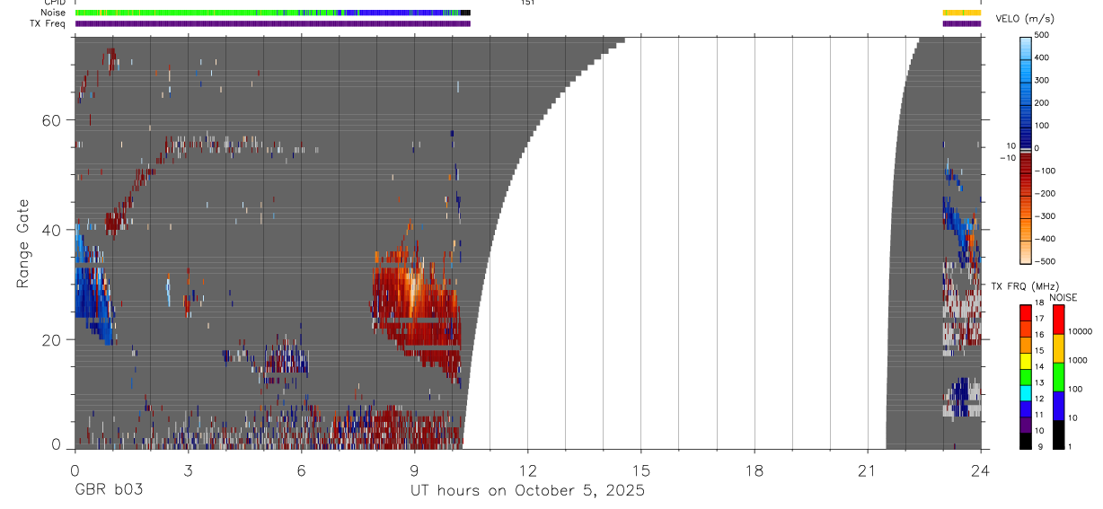Click TX FRQ legend label "14"

[1038, 366]
